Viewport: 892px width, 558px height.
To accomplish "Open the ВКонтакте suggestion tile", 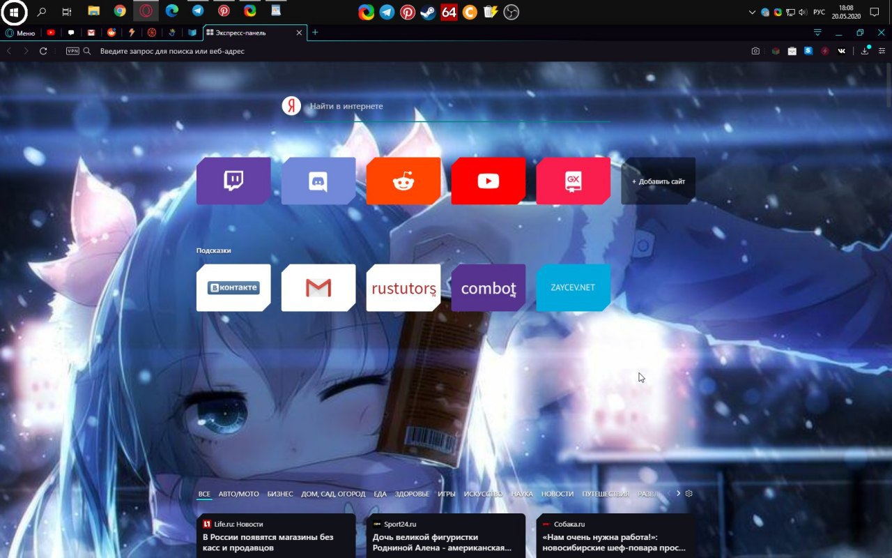I will 233,287.
